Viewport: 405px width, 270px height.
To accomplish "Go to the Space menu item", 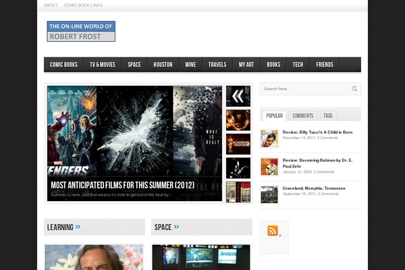I will pos(134,65).
